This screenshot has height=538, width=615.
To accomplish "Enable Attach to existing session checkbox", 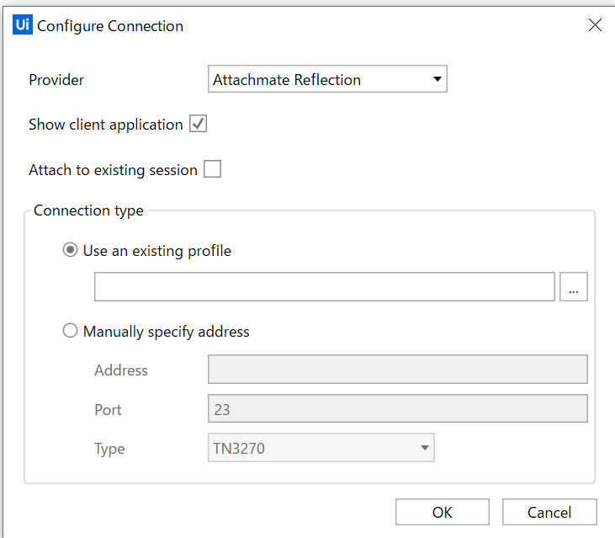I will [213, 170].
